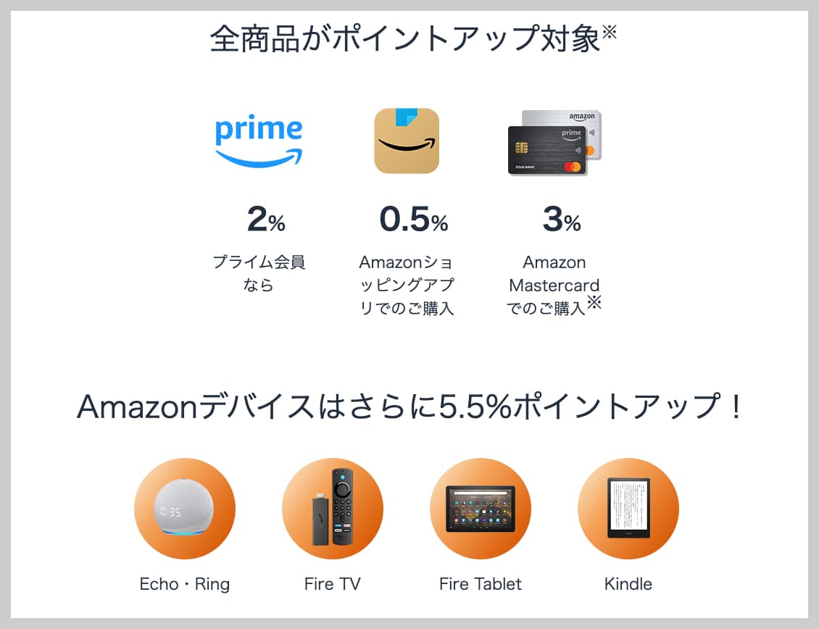
Task: Click the プライム会員なら caption
Action: [259, 273]
